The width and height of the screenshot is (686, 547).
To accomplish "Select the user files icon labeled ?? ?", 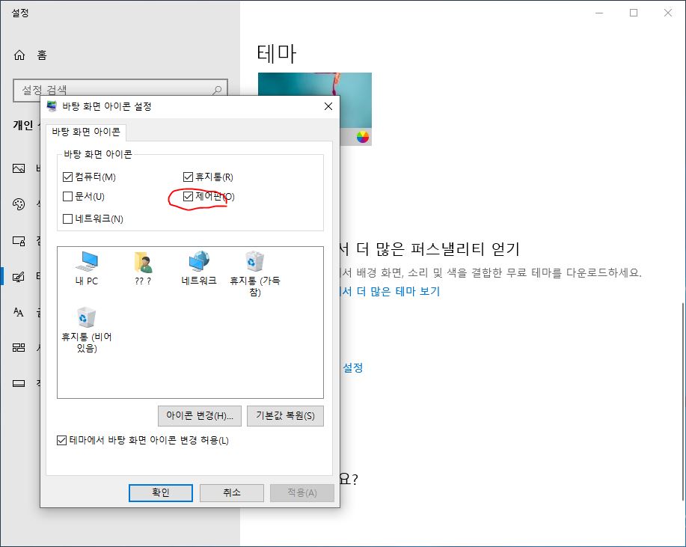I will tap(143, 268).
